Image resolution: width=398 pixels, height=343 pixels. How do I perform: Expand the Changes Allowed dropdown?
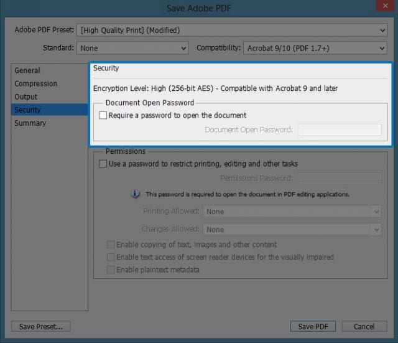[x=292, y=230]
